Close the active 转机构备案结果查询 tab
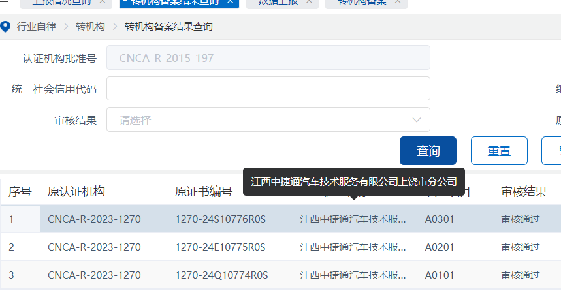Viewport: 561px width, 293px height. pos(231,2)
